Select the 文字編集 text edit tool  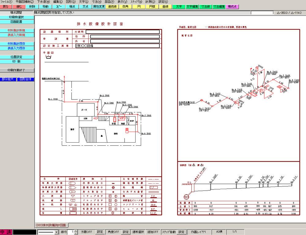(x=192, y=7)
